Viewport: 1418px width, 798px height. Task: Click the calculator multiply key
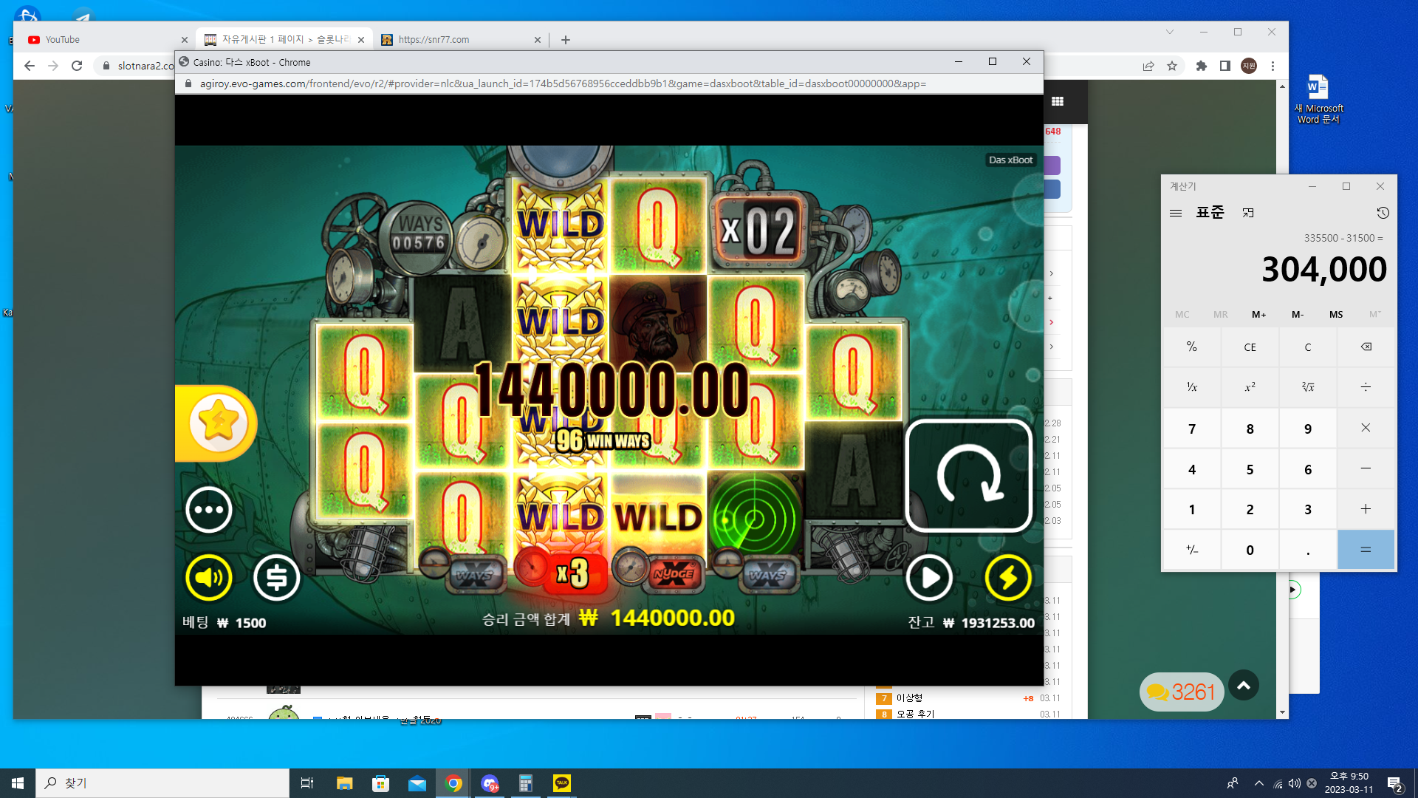1366,429
